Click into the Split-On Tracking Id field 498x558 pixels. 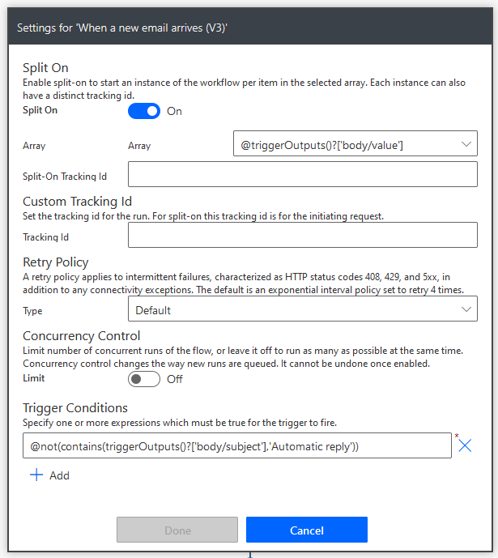click(302, 175)
